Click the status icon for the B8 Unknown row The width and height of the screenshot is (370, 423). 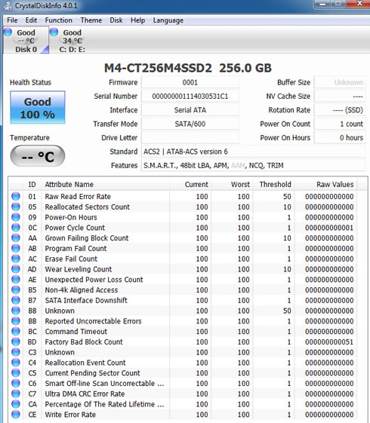tap(16, 311)
